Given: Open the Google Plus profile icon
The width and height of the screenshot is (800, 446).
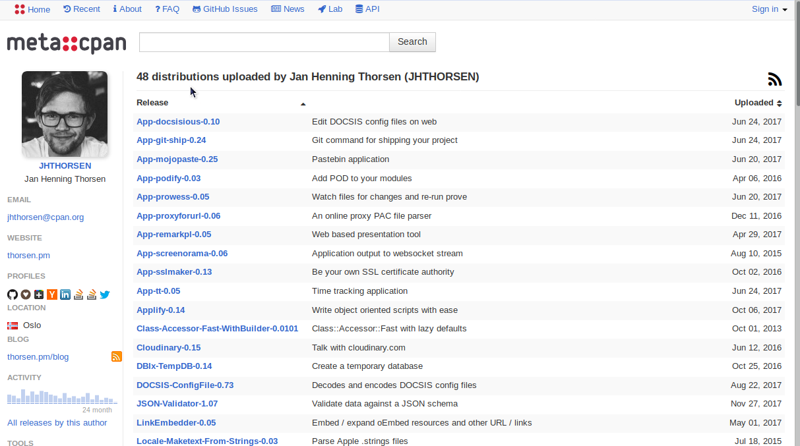Looking at the screenshot, I should click(39, 294).
